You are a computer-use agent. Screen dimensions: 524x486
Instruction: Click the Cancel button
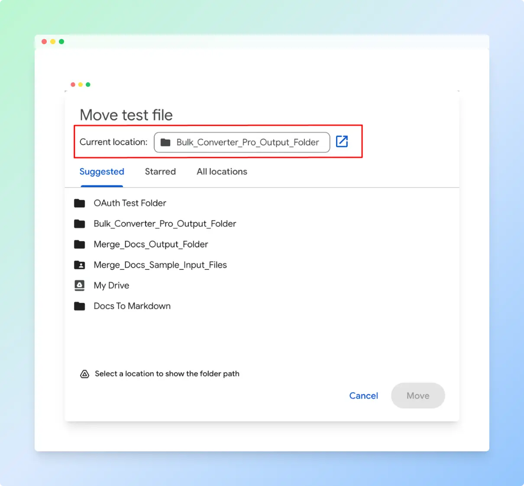[364, 395]
